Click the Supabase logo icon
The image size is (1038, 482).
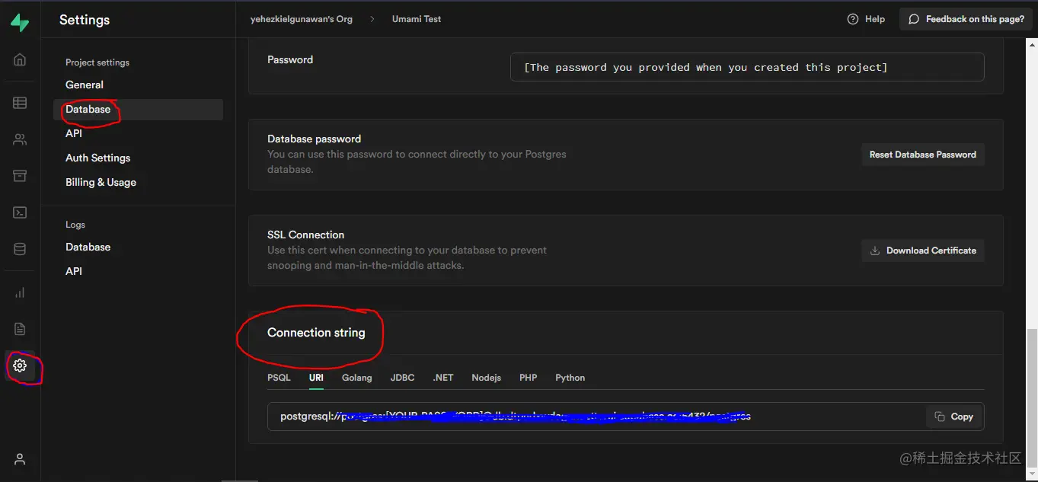(x=20, y=23)
